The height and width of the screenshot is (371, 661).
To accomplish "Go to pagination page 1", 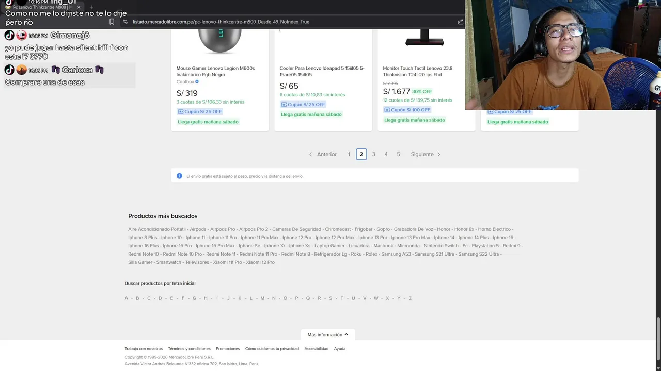I will coord(349,154).
